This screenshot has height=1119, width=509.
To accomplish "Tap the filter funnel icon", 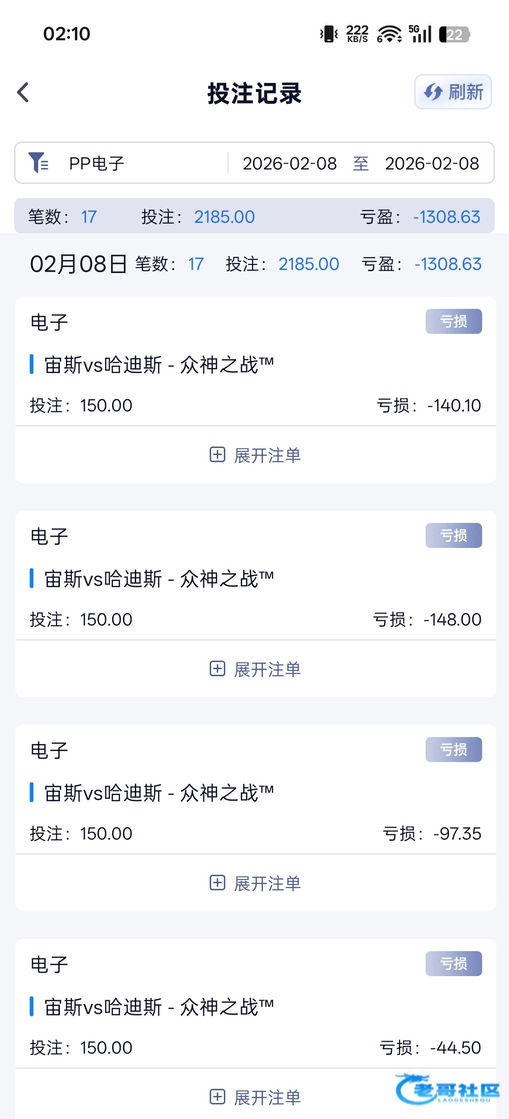I will pos(38,163).
